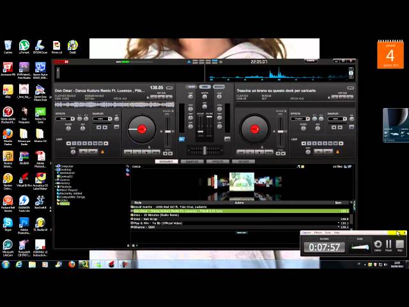The width and height of the screenshot is (409, 307).
Task: Expand the History tree node
Action: point(56,184)
